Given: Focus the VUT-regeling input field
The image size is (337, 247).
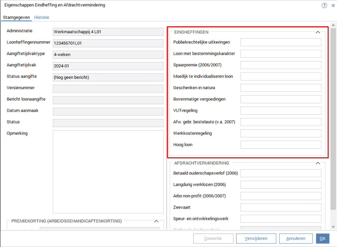Looking at the screenshot, I should click(x=281, y=111).
